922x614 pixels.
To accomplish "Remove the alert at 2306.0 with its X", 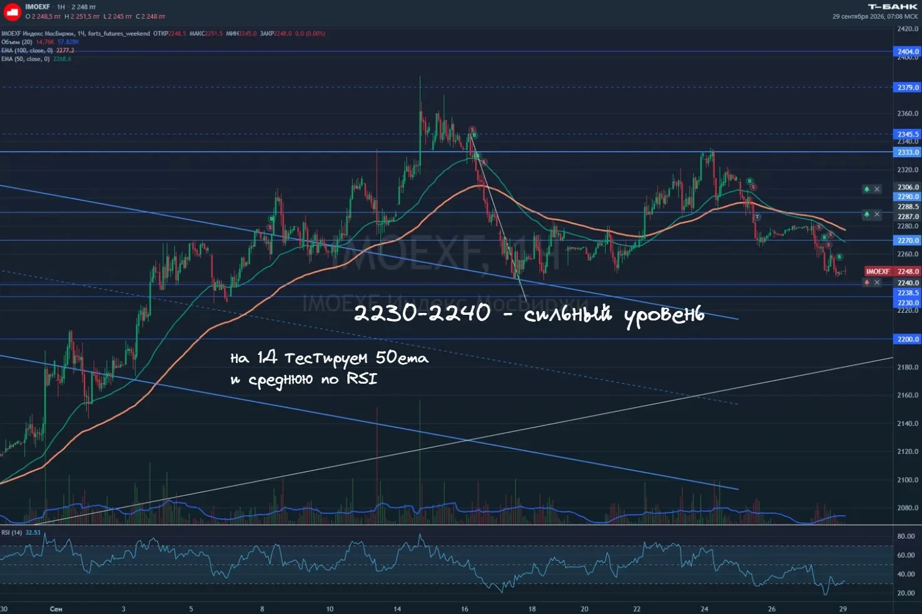I will tap(877, 189).
